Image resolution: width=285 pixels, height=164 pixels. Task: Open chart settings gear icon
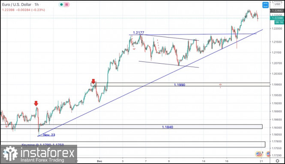277,161
